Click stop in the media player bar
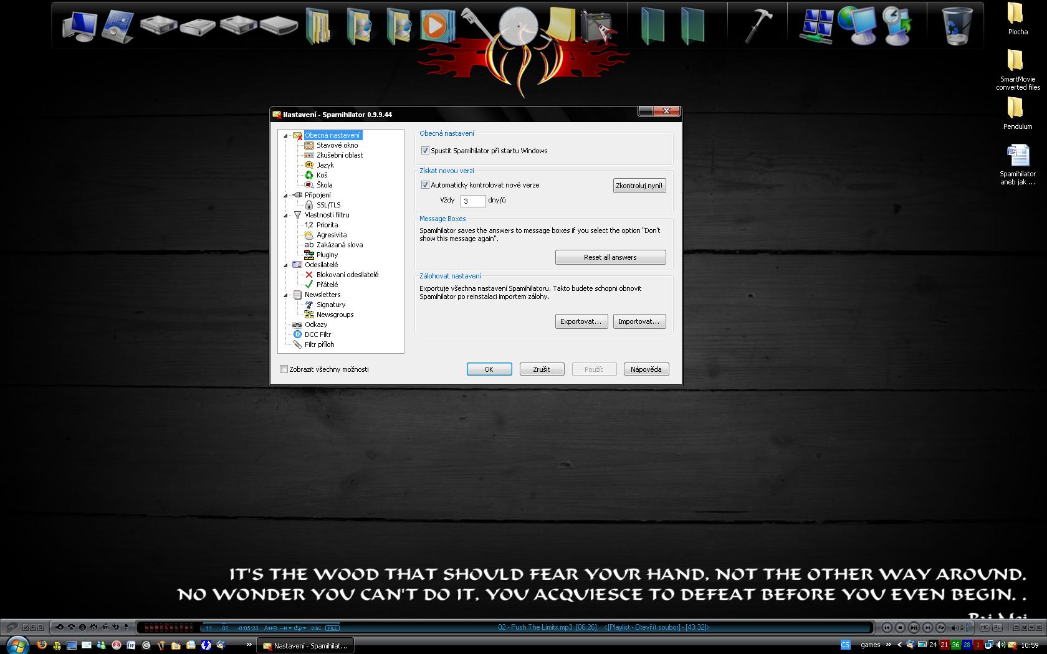The image size is (1047, 654). (x=901, y=628)
